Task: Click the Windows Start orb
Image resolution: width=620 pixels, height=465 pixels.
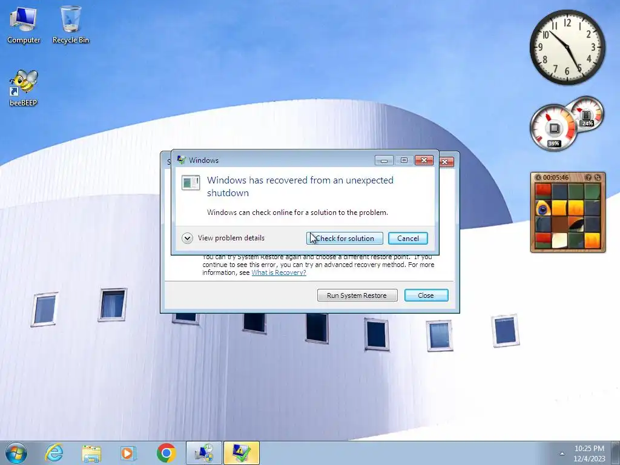Action: (x=16, y=453)
